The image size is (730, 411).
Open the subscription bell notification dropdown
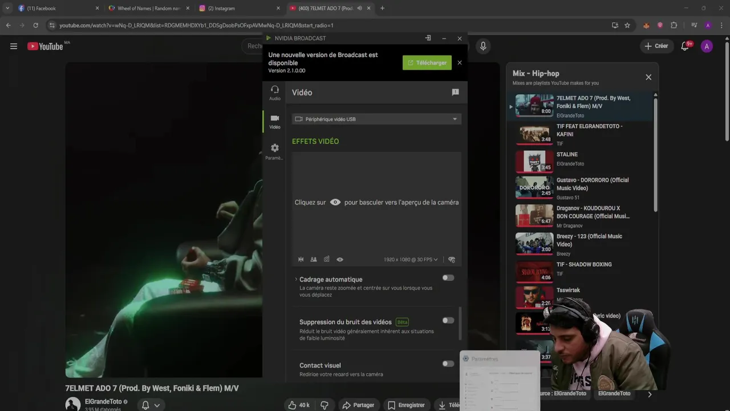pos(151,405)
